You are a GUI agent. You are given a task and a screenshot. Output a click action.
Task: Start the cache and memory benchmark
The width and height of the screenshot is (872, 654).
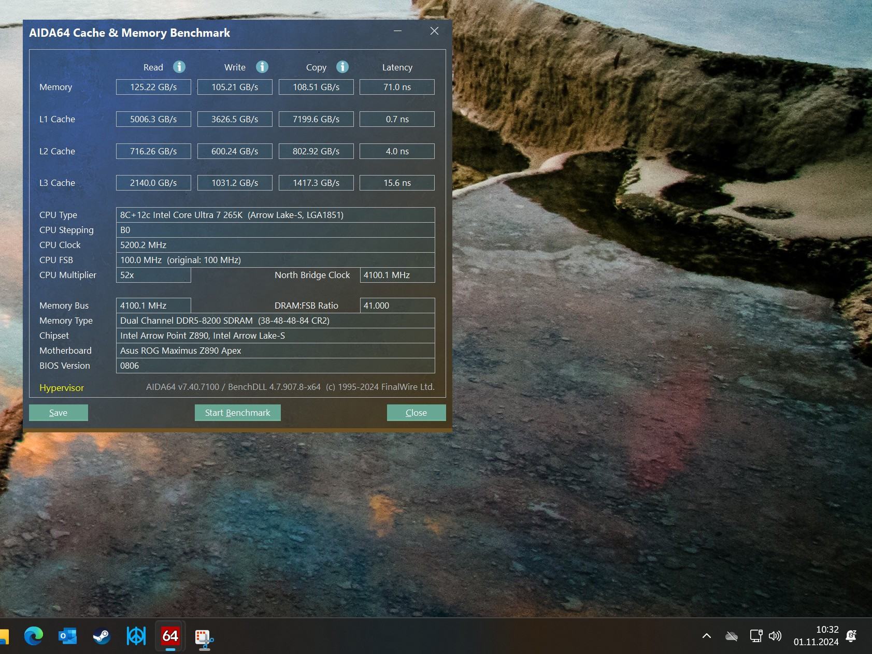point(238,413)
